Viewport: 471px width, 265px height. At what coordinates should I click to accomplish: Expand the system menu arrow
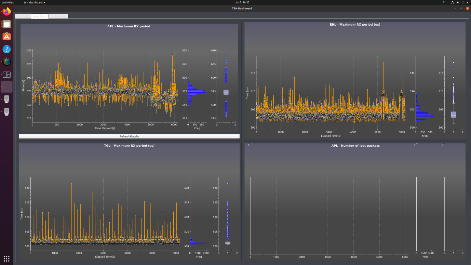pos(467,2)
